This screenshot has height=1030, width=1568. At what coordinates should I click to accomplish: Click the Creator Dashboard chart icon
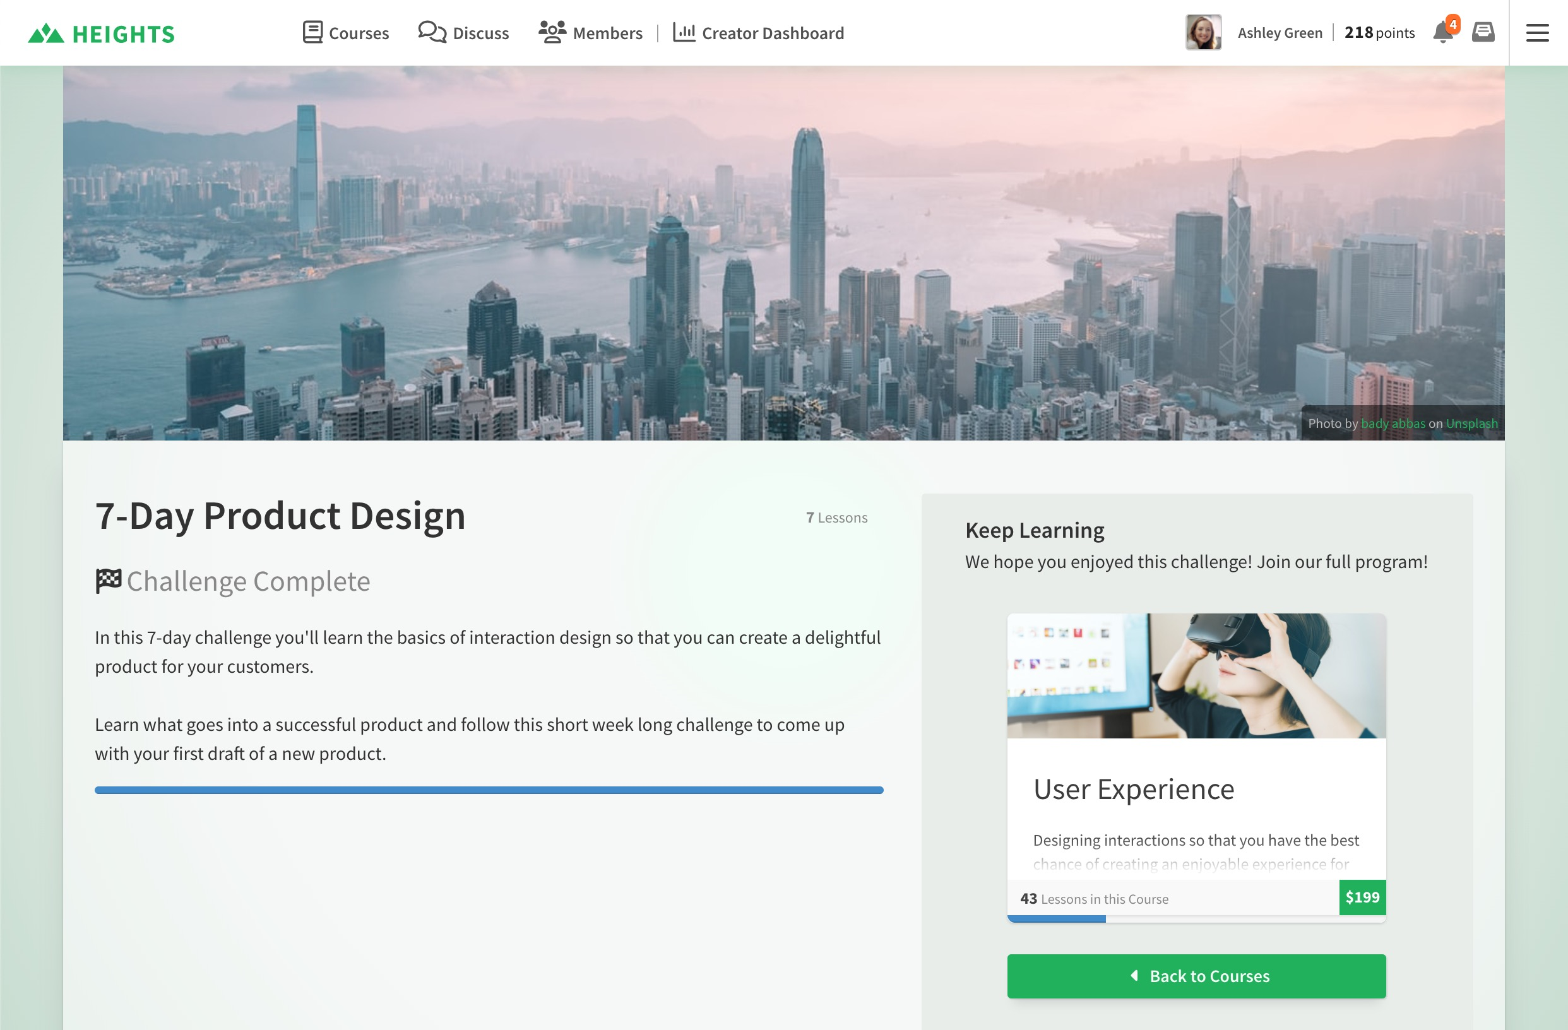[x=684, y=32]
